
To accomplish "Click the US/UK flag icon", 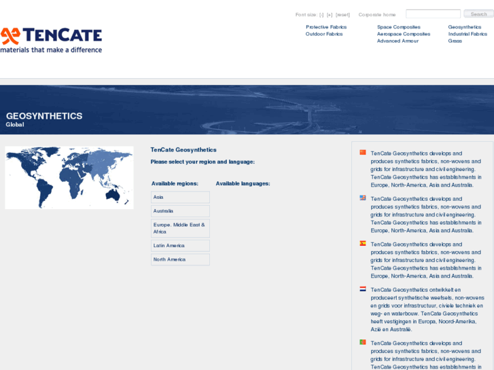I will tap(363, 198).
